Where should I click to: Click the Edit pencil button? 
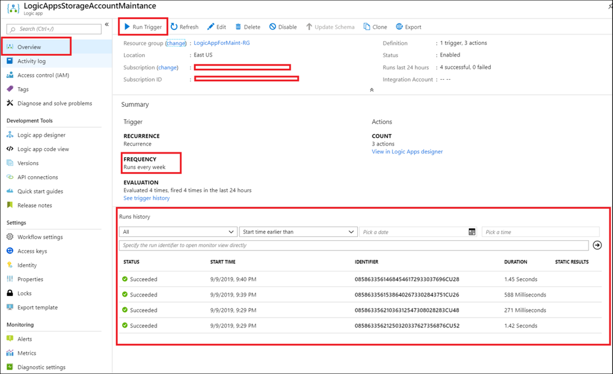coord(217,27)
